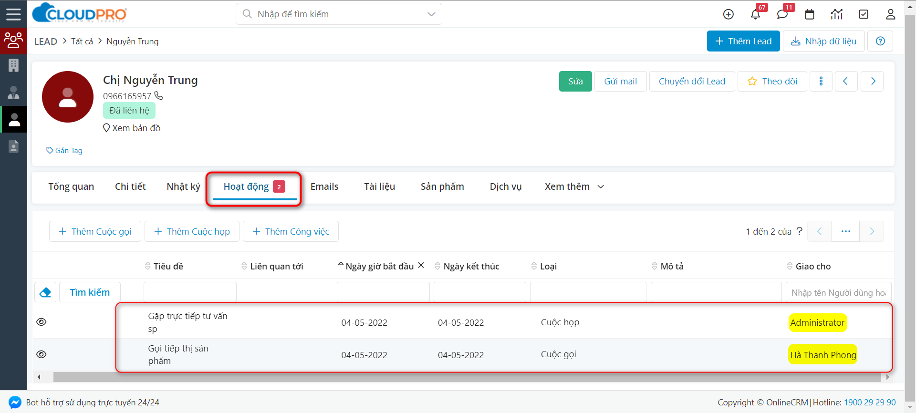Click the Nhập dữ liệu button
Image resolution: width=916 pixels, height=413 pixels.
tap(823, 41)
